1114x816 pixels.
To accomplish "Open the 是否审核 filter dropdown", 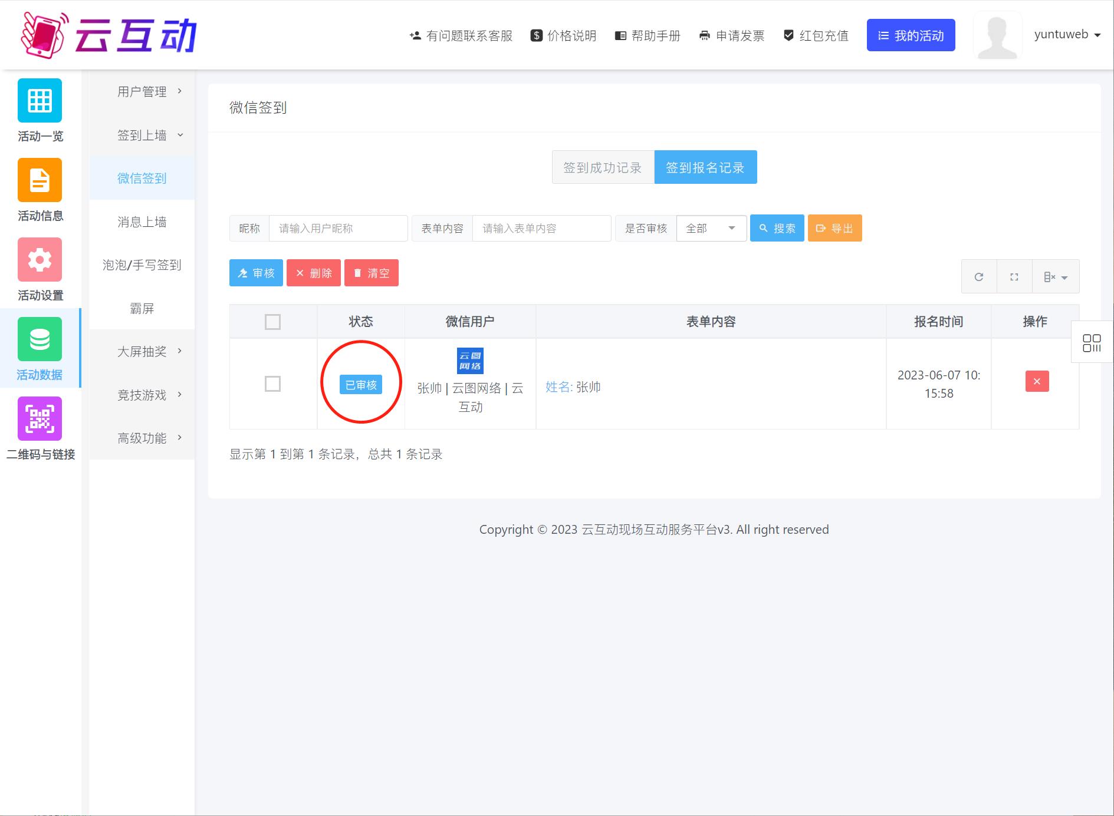I will click(x=711, y=229).
